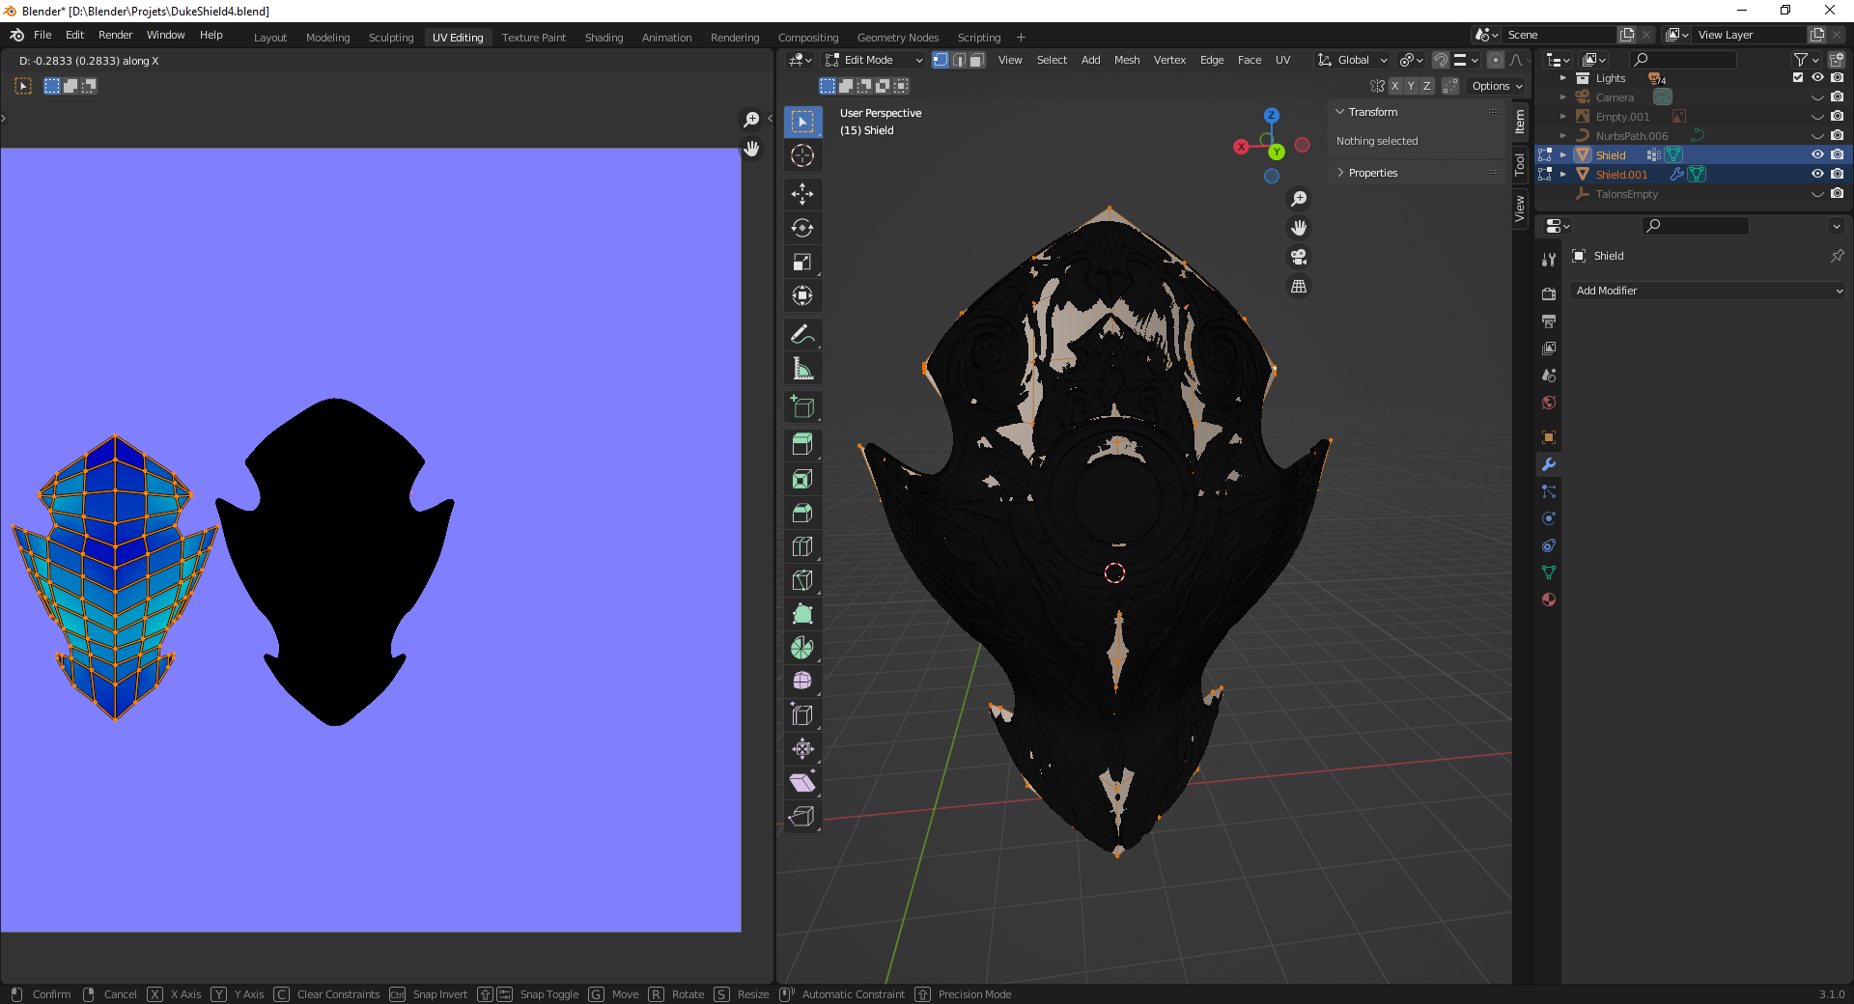
Task: Select the Shear tool
Action: pos(802,783)
